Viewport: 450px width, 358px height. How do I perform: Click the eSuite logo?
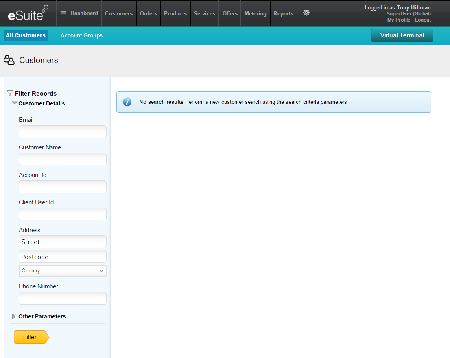tap(28, 14)
